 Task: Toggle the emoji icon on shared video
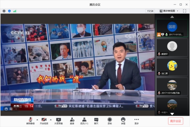(6, 109)
